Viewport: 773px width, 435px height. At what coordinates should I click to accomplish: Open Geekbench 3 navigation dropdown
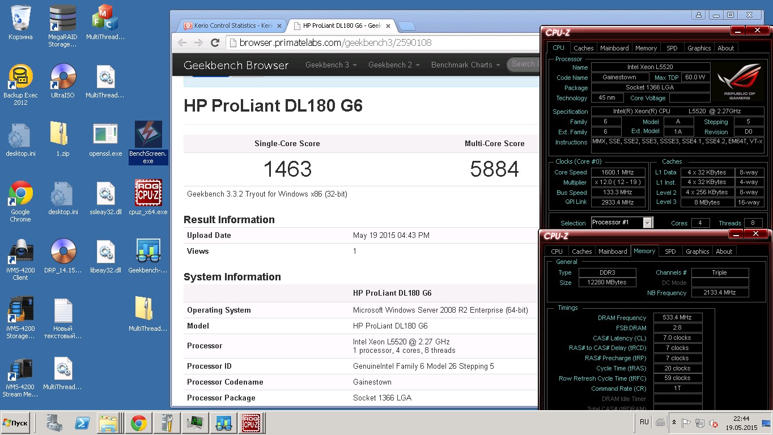point(331,65)
